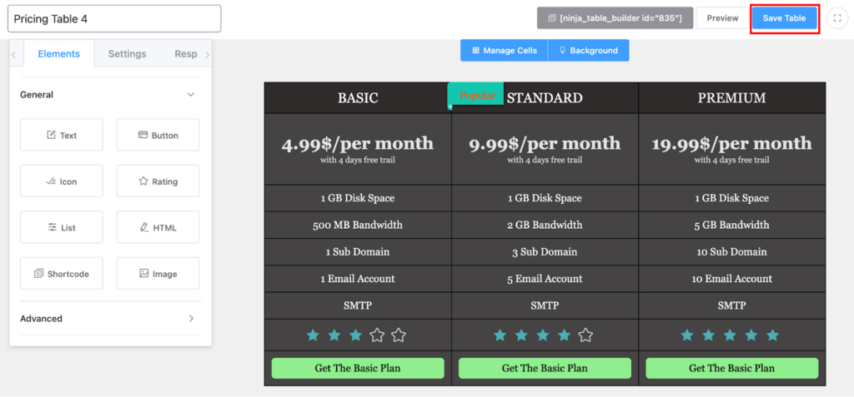Add a List element
Image resolution: width=854 pixels, height=397 pixels.
click(x=62, y=227)
